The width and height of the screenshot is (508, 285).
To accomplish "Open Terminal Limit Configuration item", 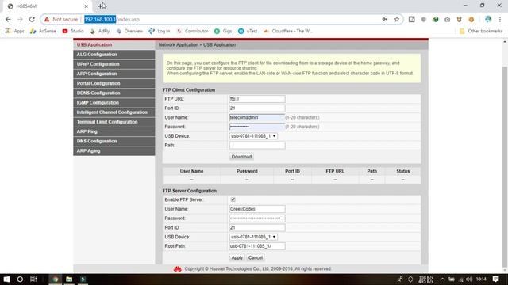I will (114, 122).
